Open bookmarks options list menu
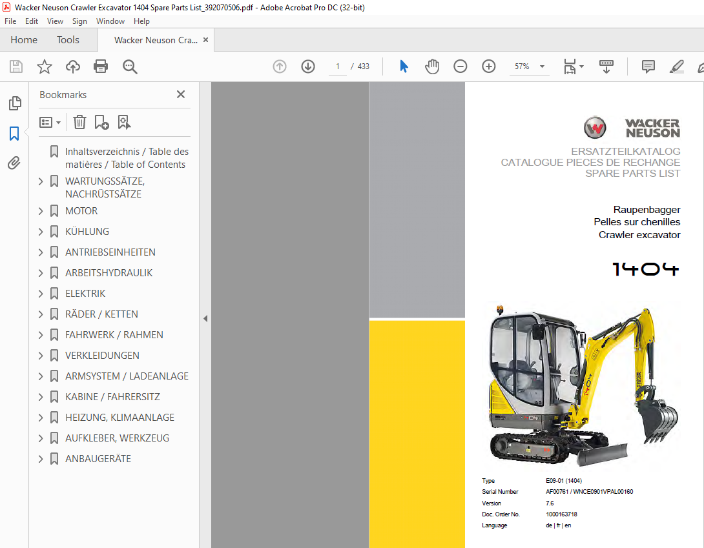Viewport: 704px width, 548px height. click(50, 122)
